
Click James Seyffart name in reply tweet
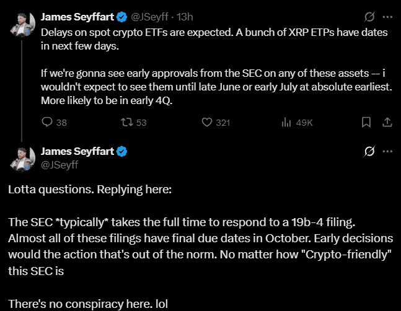[x=75, y=151]
